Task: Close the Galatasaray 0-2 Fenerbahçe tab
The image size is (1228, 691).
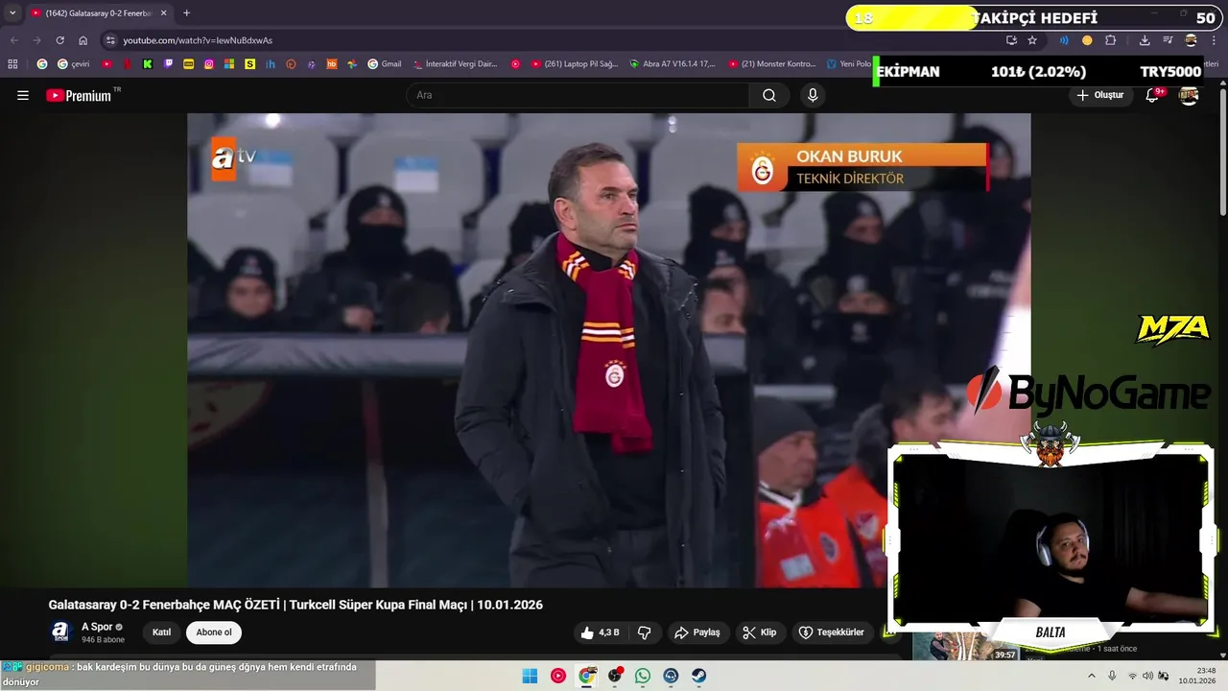Action: click(164, 13)
